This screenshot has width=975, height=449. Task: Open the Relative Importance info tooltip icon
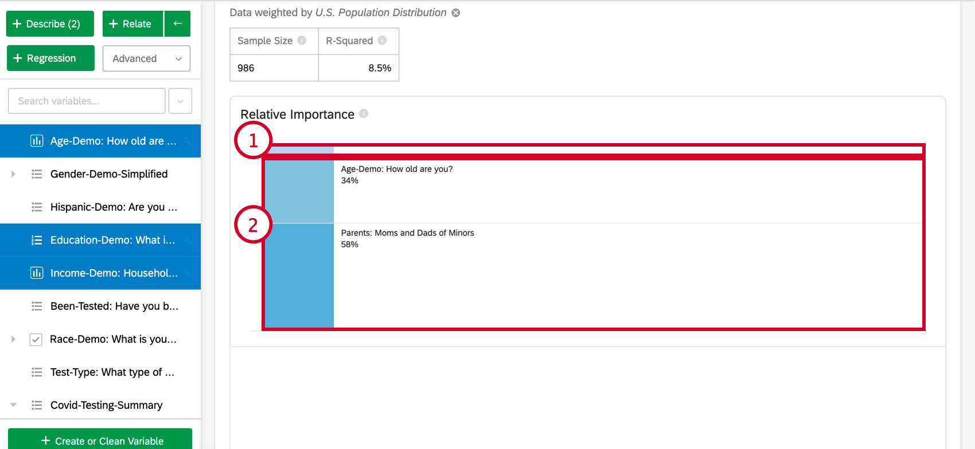[x=363, y=113]
